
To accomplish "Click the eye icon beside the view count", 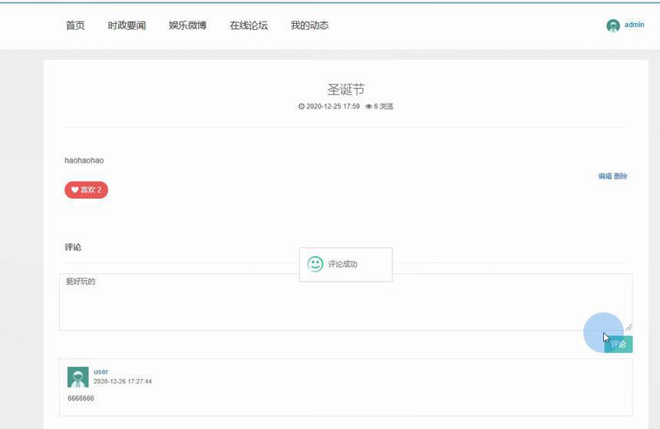I will coord(368,107).
